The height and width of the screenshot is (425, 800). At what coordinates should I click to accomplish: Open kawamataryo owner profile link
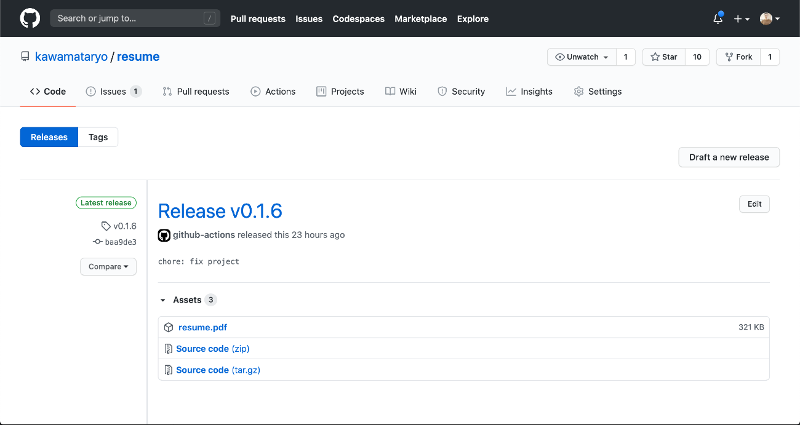[71, 57]
